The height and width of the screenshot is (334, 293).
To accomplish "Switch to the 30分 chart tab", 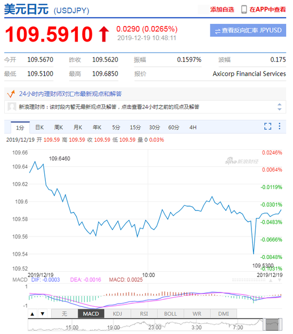I will [x=154, y=127].
